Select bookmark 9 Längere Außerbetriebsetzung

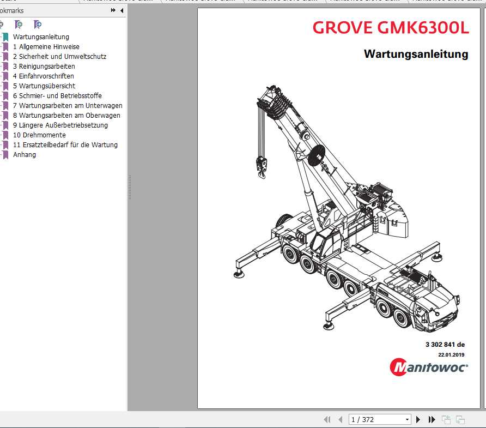pyautogui.click(x=60, y=125)
